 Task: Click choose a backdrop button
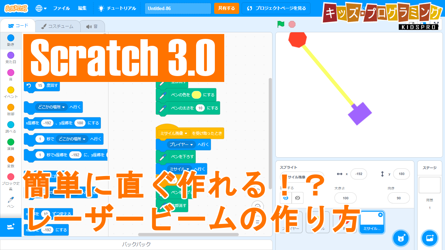coord(430,238)
